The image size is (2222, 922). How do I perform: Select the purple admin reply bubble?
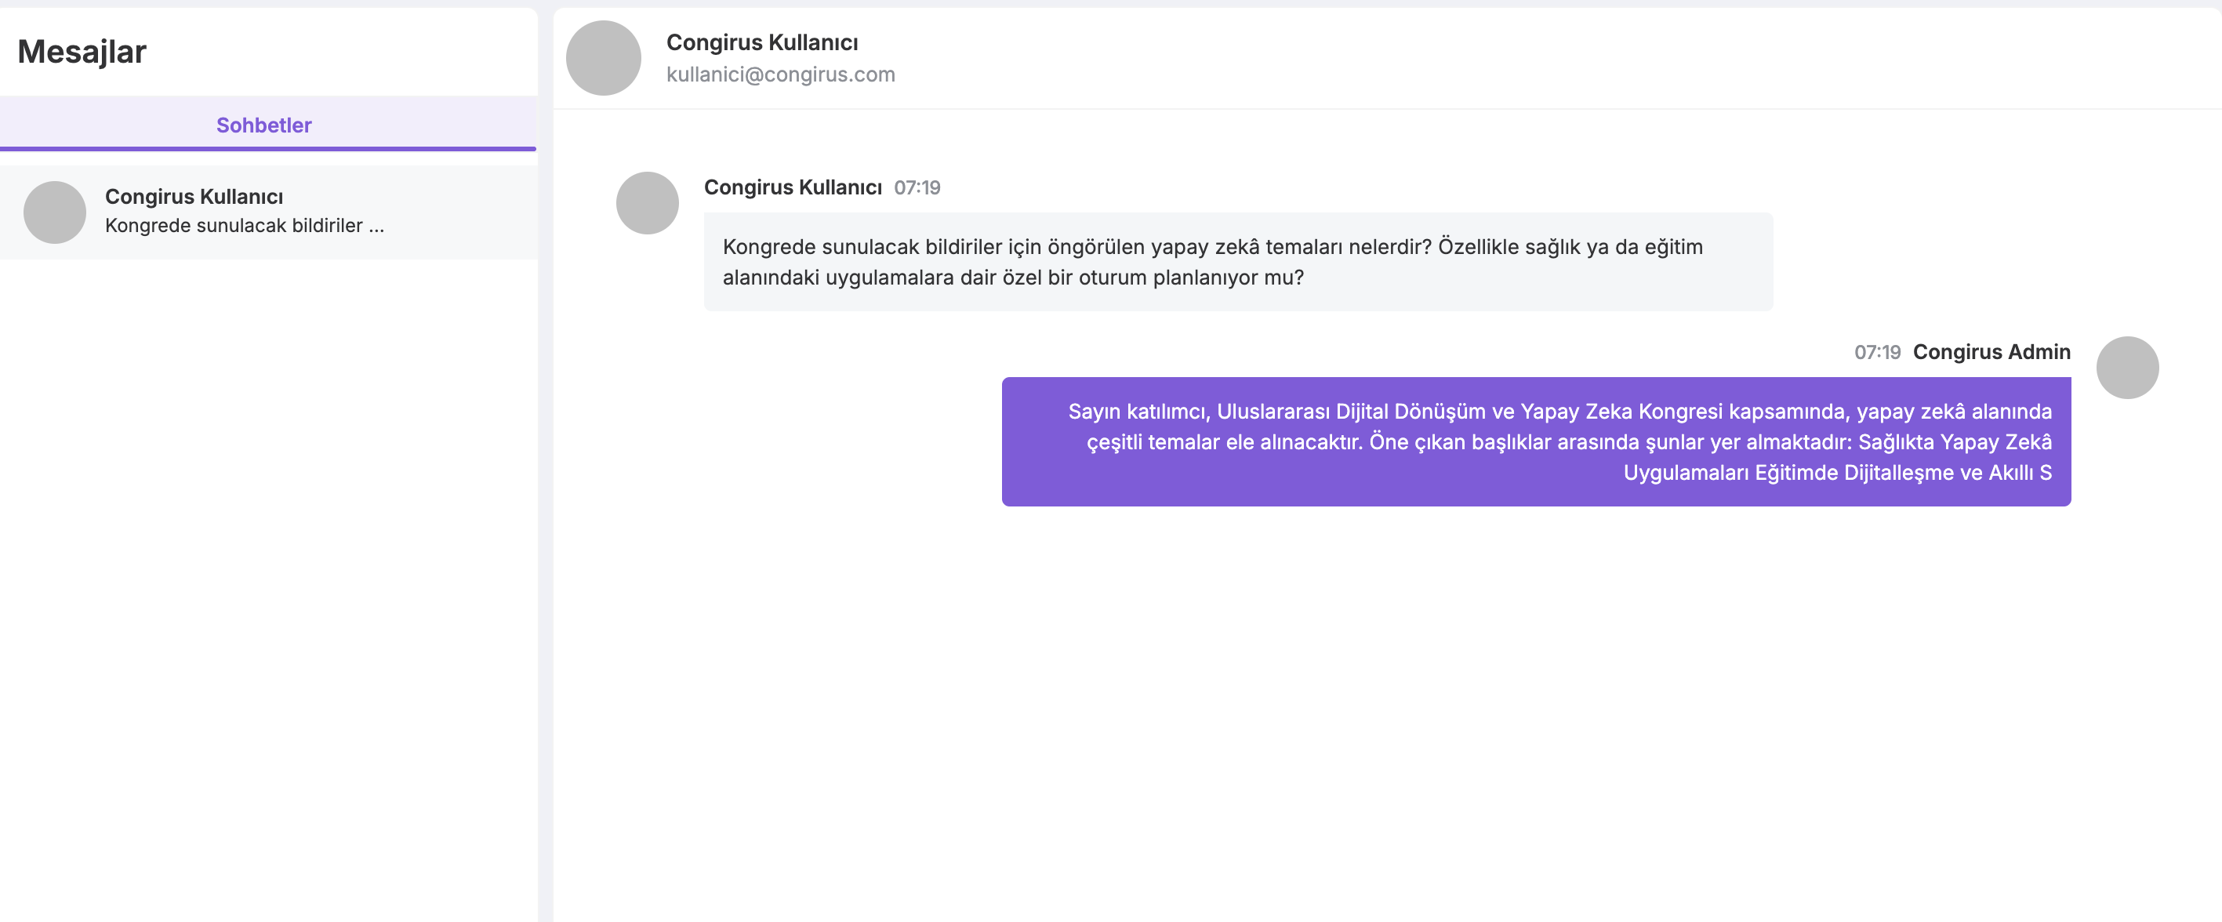click(1535, 441)
